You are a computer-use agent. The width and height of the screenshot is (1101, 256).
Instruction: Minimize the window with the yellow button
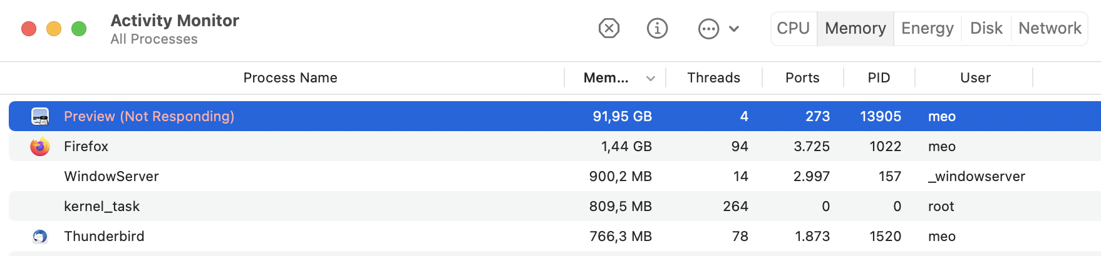tap(54, 29)
